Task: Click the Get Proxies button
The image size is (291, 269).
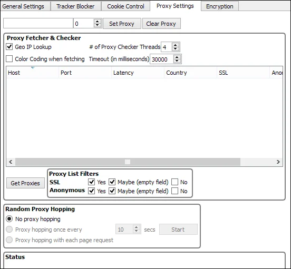Action: (25, 183)
